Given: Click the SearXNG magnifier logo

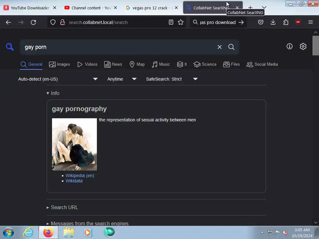Looking at the screenshot, I should click(x=10, y=47).
